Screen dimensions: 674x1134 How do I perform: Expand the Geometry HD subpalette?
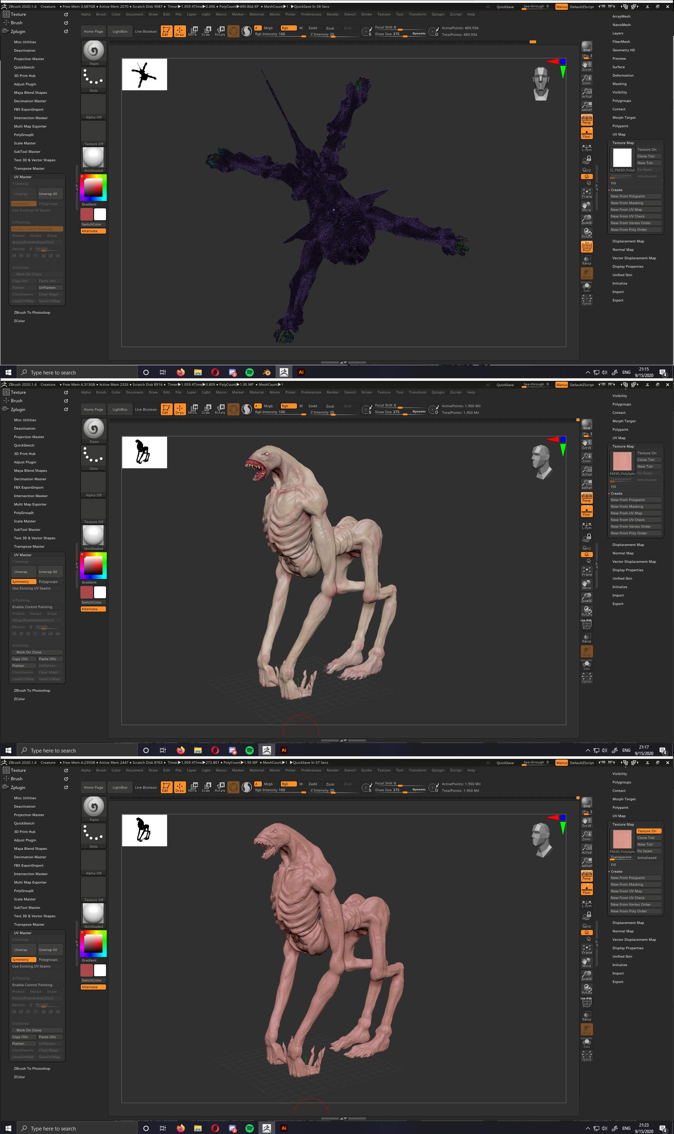pyautogui.click(x=623, y=50)
